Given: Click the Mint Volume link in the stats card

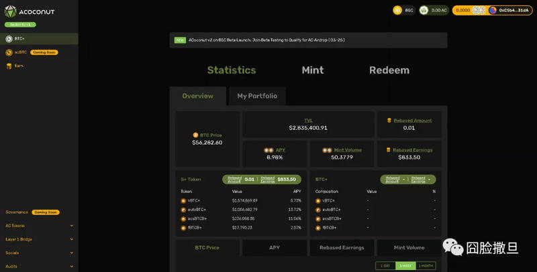Looking at the screenshot, I should click(346, 150).
